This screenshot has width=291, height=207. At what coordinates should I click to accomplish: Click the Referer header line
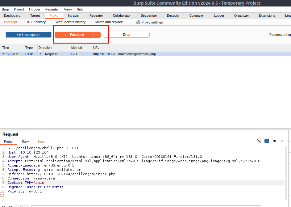pos(61,174)
